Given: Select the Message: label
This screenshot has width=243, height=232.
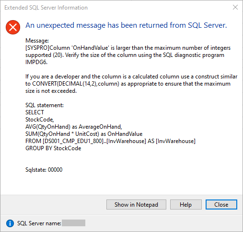Looking at the screenshot, I should point(37,41).
